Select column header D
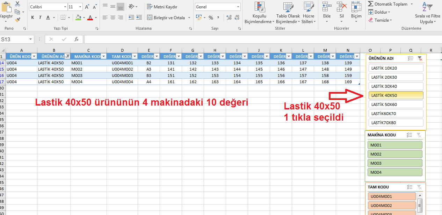Viewport: 442px width, 215px height. pyautogui.click(x=122, y=50)
